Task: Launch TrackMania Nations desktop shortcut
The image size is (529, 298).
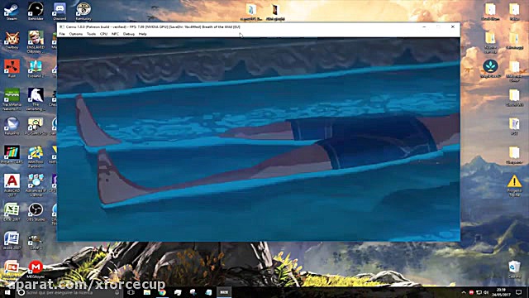Action: click(x=12, y=99)
